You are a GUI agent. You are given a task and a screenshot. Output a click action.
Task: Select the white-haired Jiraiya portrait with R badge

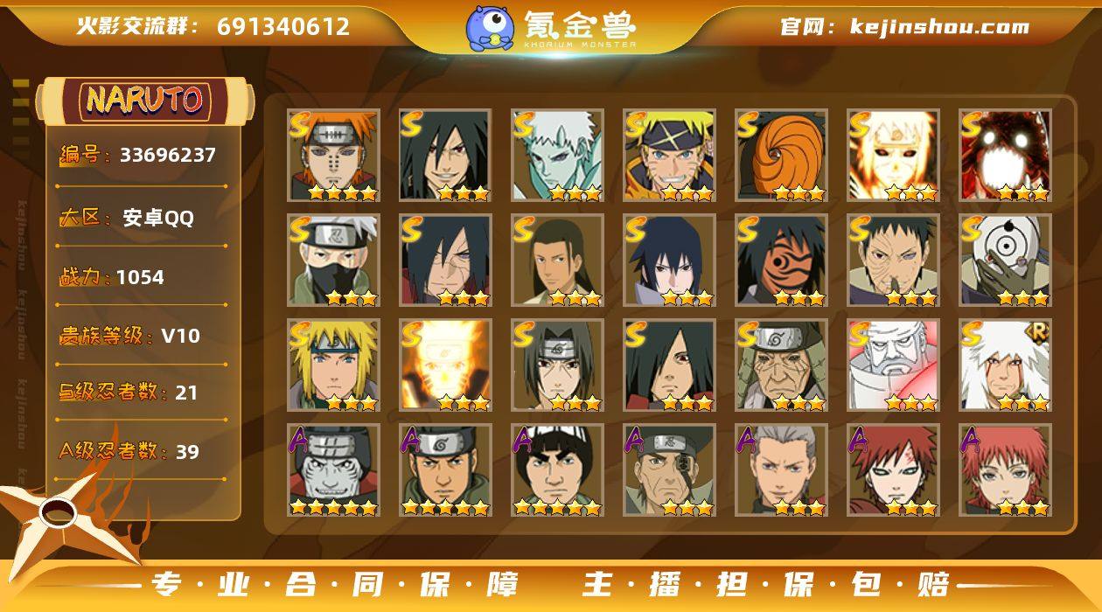tap(1005, 365)
